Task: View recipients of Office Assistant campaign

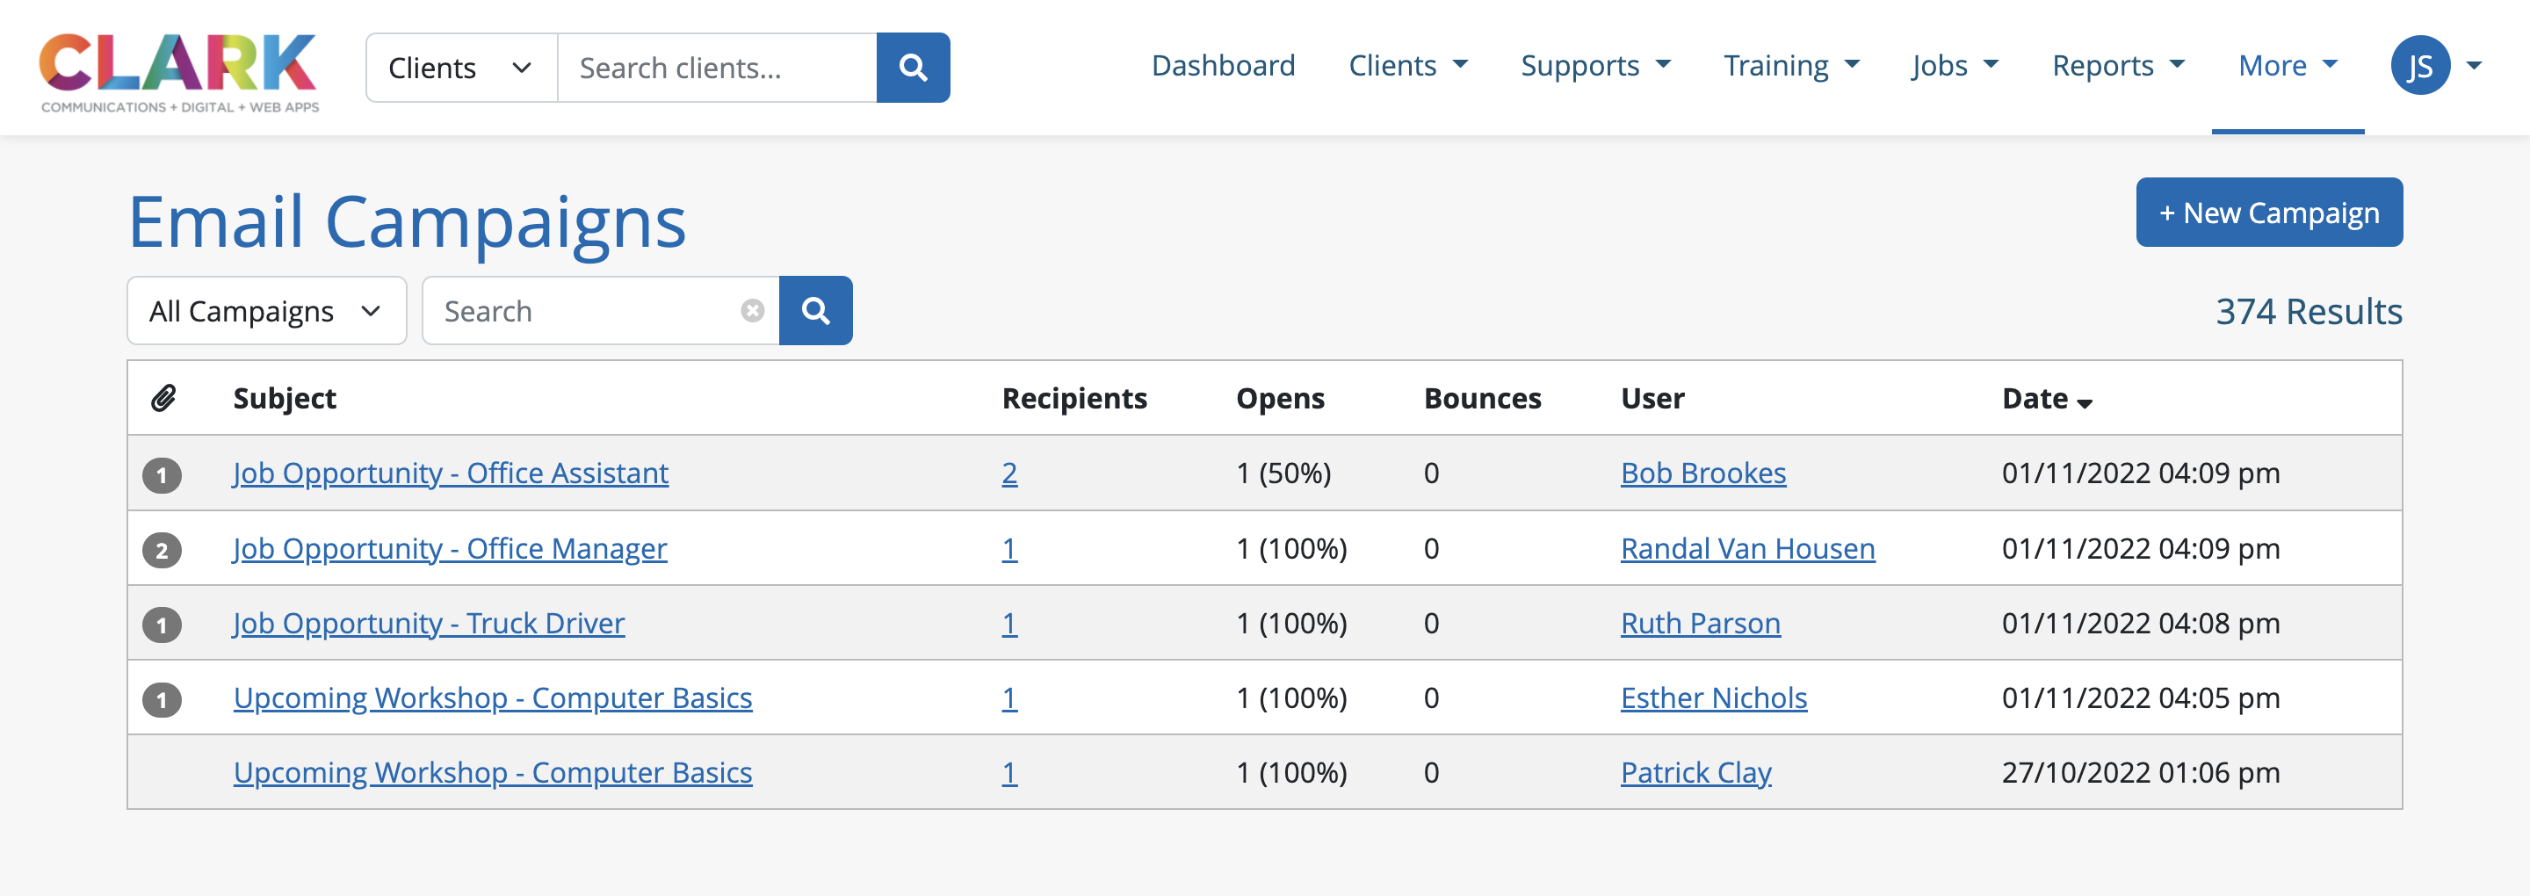Action: [x=1008, y=473]
